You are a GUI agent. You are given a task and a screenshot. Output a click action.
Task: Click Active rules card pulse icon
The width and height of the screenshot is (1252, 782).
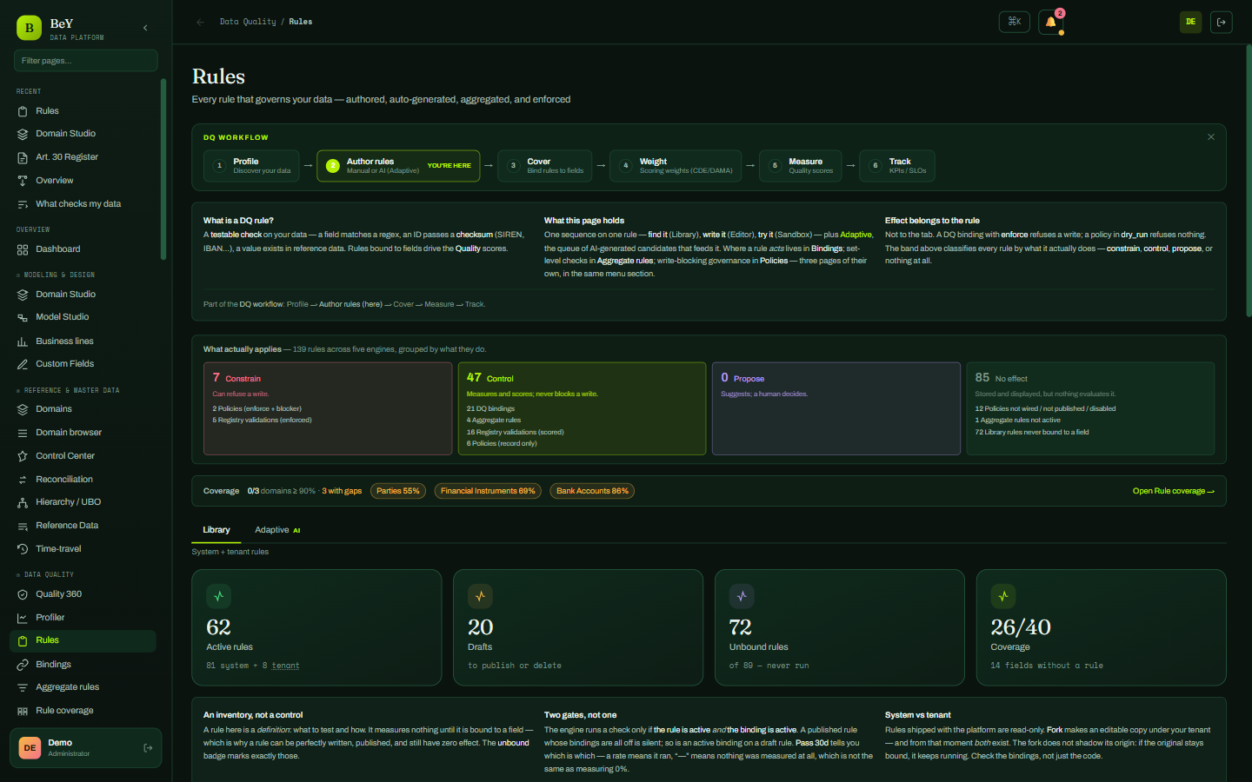[219, 596]
